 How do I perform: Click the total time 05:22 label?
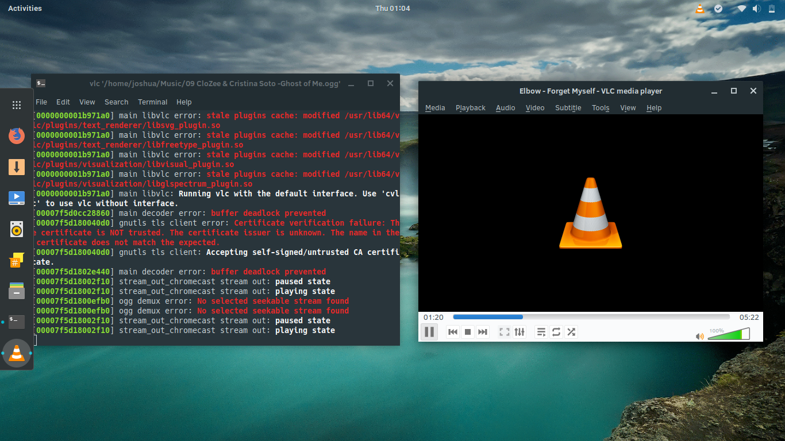coord(749,318)
